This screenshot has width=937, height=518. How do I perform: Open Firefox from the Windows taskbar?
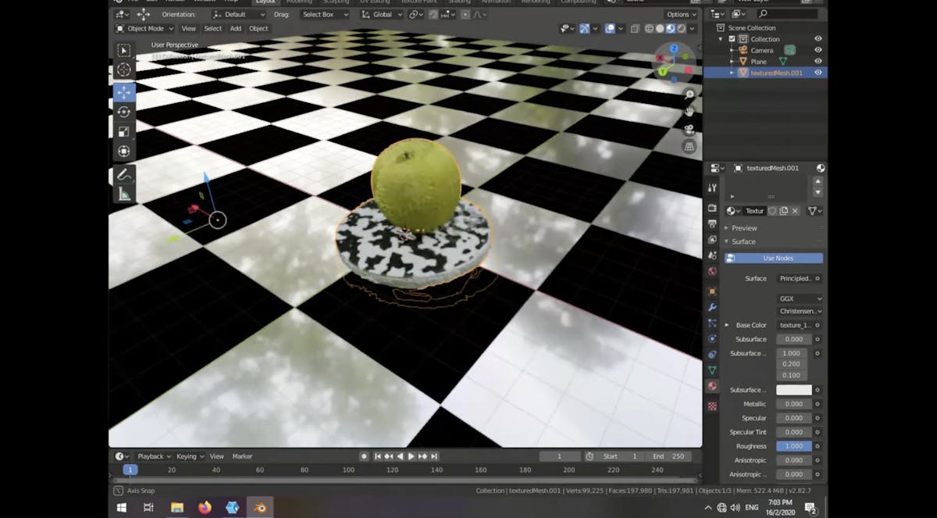click(205, 508)
